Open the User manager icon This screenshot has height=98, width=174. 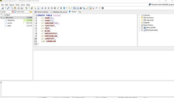pos(32,8)
